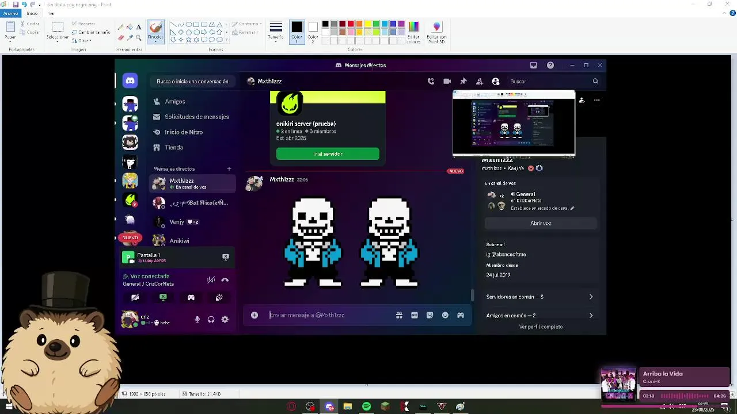Expand Amigos en común — 2
Screen dimensions: 737x414
click(540, 316)
